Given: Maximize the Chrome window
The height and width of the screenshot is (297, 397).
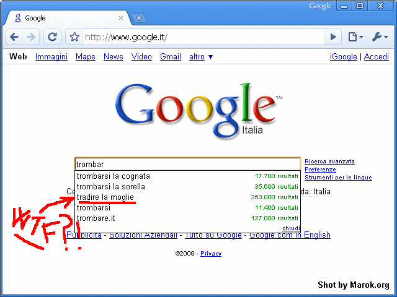Looking at the screenshot, I should click(360, 6).
